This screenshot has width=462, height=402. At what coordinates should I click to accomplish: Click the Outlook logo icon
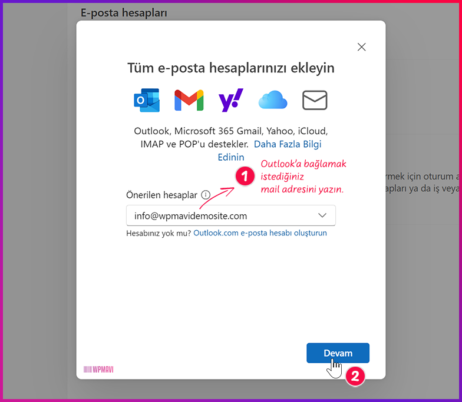(x=147, y=100)
